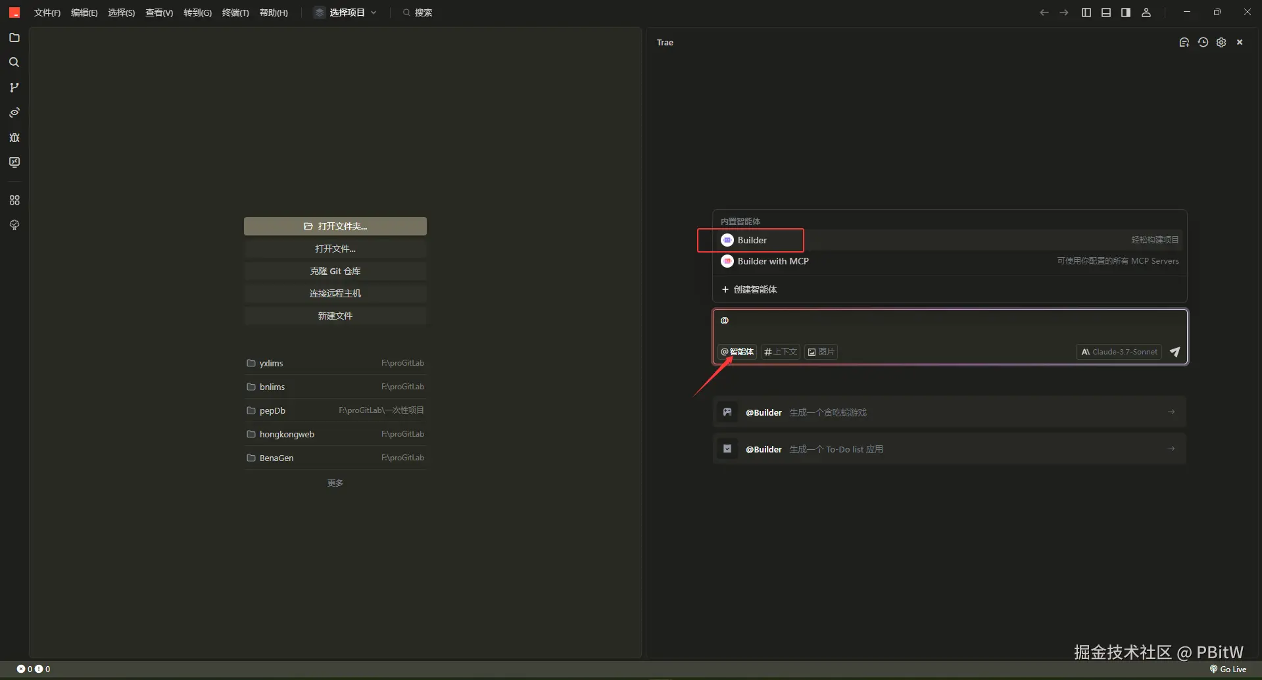Toggle the bottom panel layout

point(1106,12)
